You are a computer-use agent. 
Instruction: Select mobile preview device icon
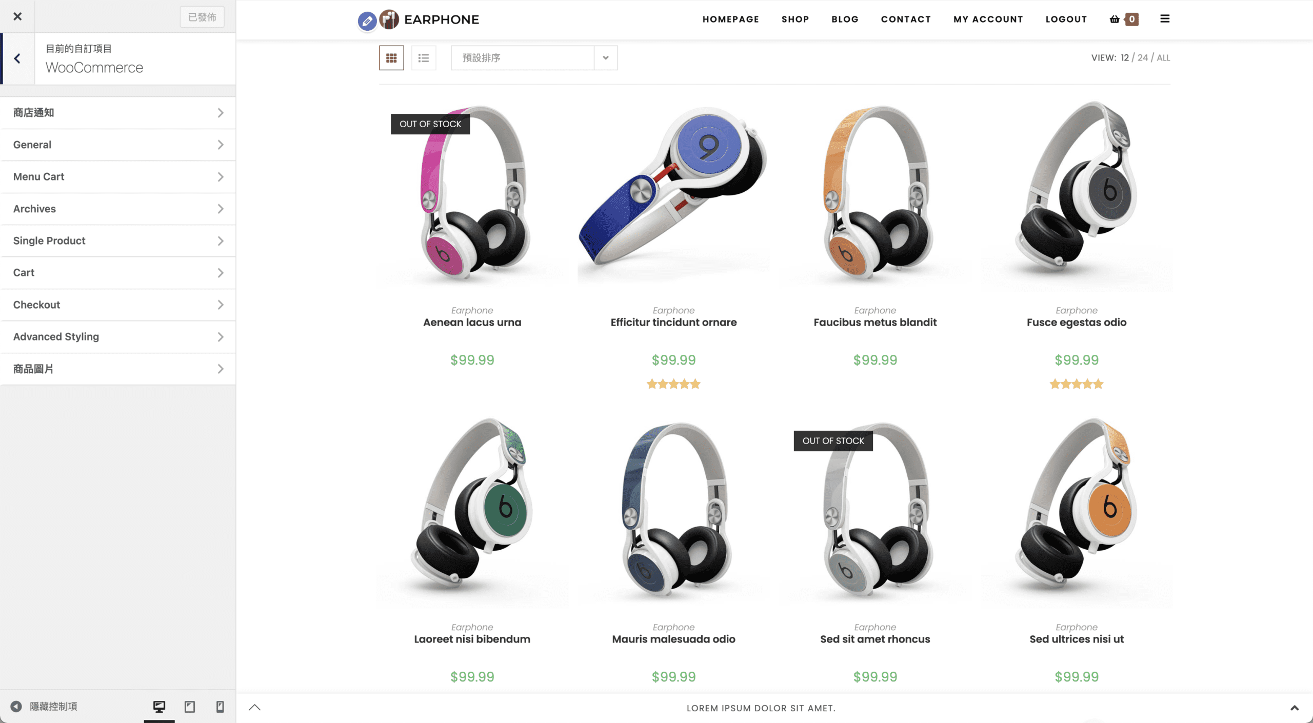(x=220, y=707)
